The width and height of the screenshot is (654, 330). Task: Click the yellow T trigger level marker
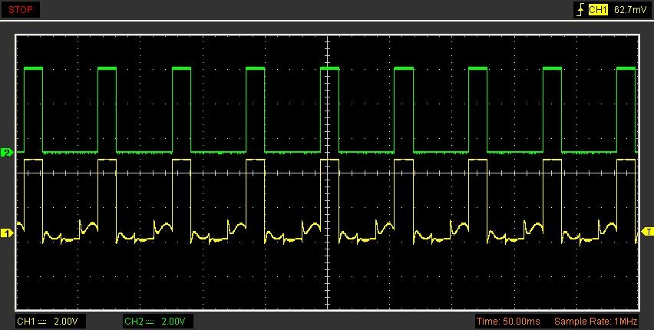[647, 231]
